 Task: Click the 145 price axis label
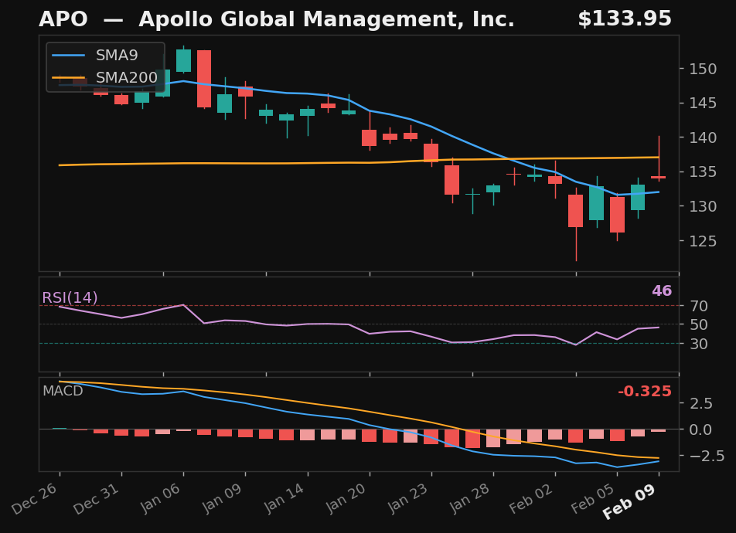click(703, 104)
